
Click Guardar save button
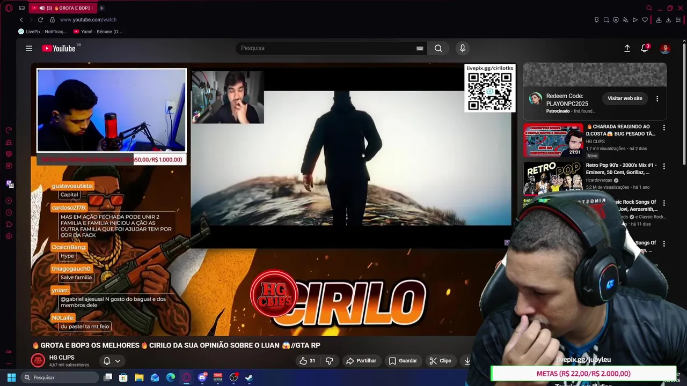[x=403, y=361]
